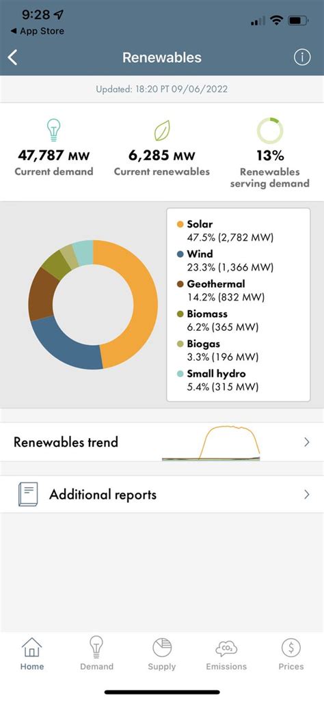Expand the Additional reports chevron

click(307, 495)
